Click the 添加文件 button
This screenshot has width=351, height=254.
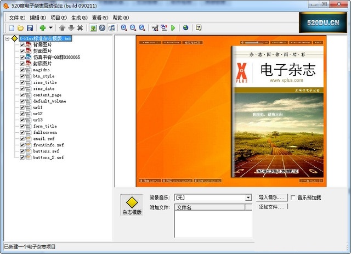tap(271, 207)
